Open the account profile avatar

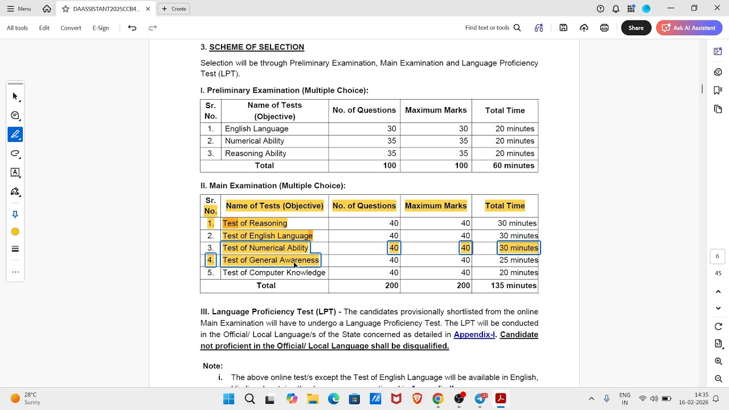pyautogui.click(x=646, y=9)
